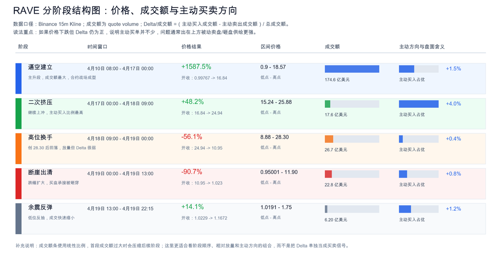This screenshot has height=272, width=501.
Task: Select the +4.0% delta bar
Action: 419,104
